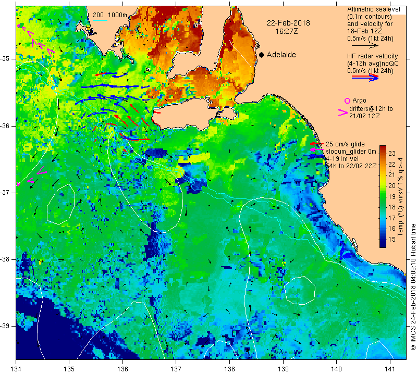The height and width of the screenshot is (375, 417).
Task: Click the dark blue bottom of the colorbar
Action: tap(383, 245)
